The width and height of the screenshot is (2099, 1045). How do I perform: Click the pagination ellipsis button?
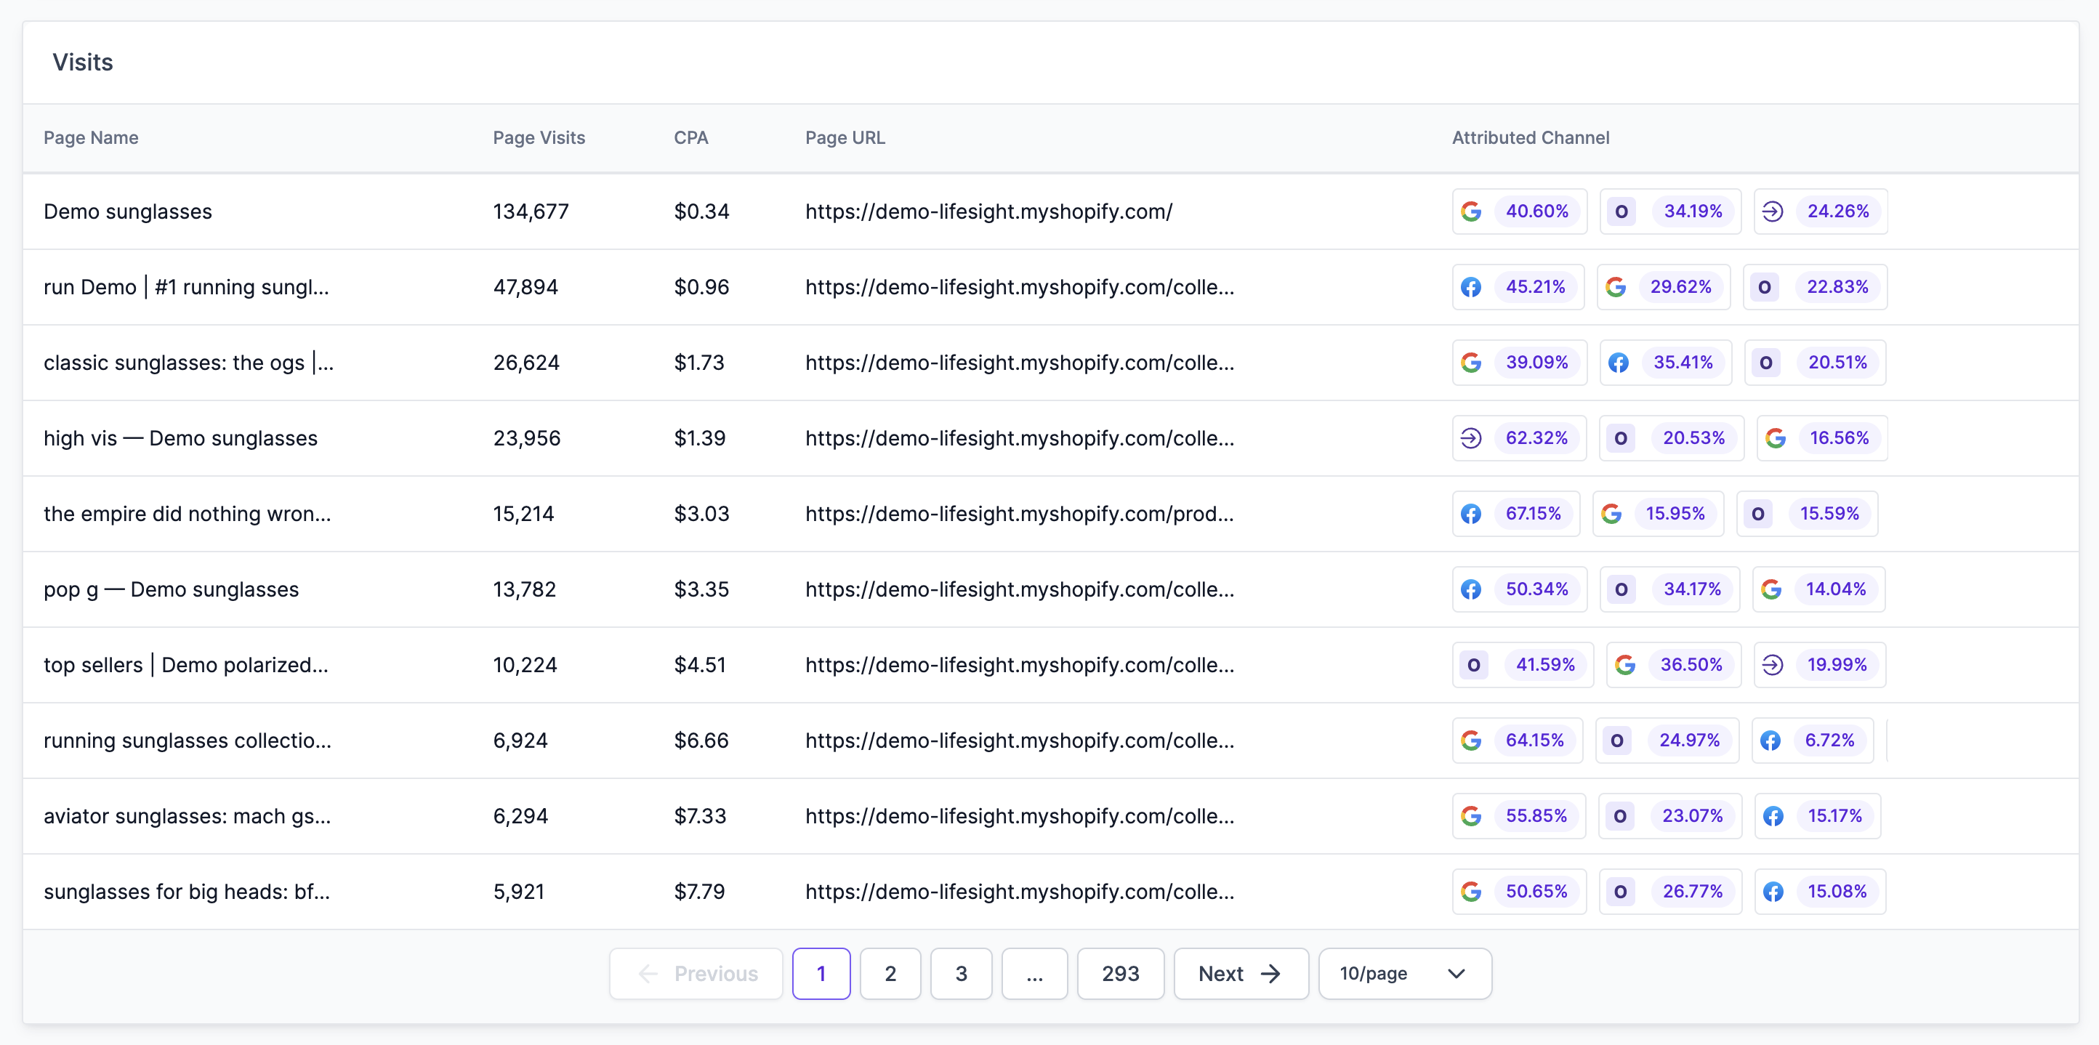1034,973
